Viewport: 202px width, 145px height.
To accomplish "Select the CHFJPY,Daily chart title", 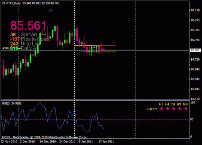I will pyautogui.click(x=11, y=3).
